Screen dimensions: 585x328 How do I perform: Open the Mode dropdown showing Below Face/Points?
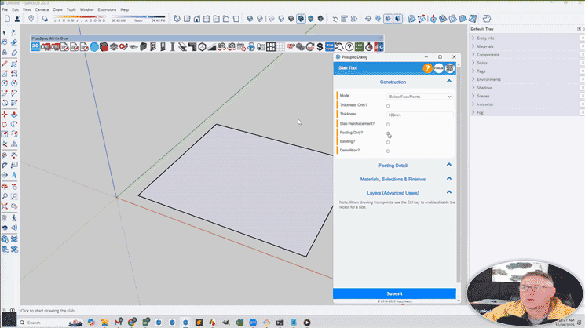click(x=420, y=97)
